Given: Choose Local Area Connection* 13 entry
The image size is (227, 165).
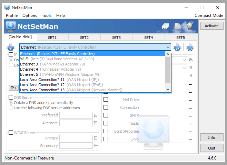Looking at the screenshot, I should tap(92, 90).
